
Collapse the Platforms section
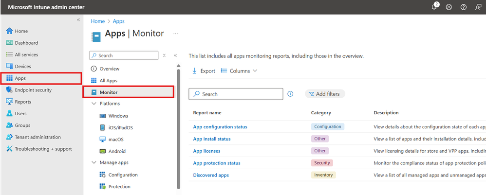[x=94, y=104]
